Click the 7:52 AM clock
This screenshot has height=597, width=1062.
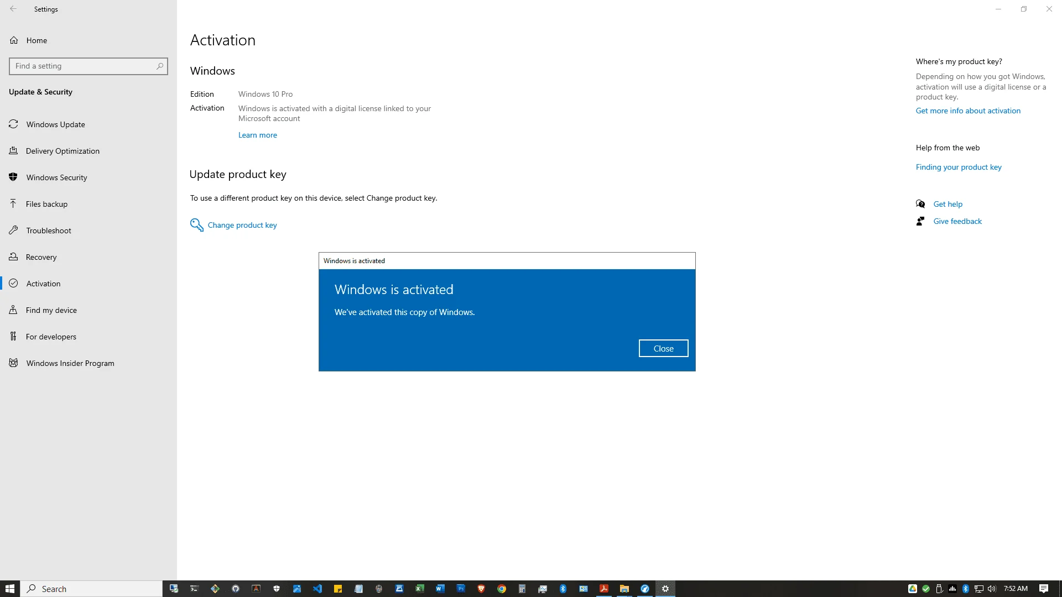(1016, 589)
